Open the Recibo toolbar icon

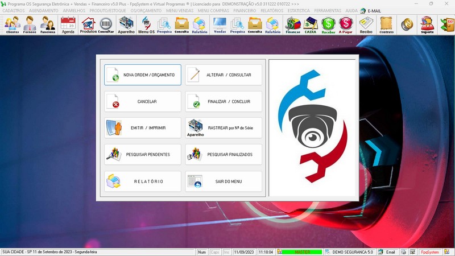point(366,25)
